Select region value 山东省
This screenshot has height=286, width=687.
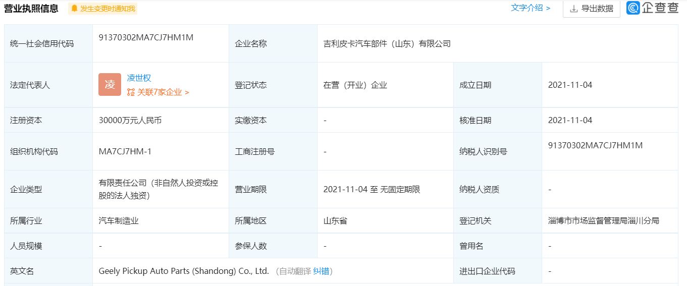coord(335,220)
